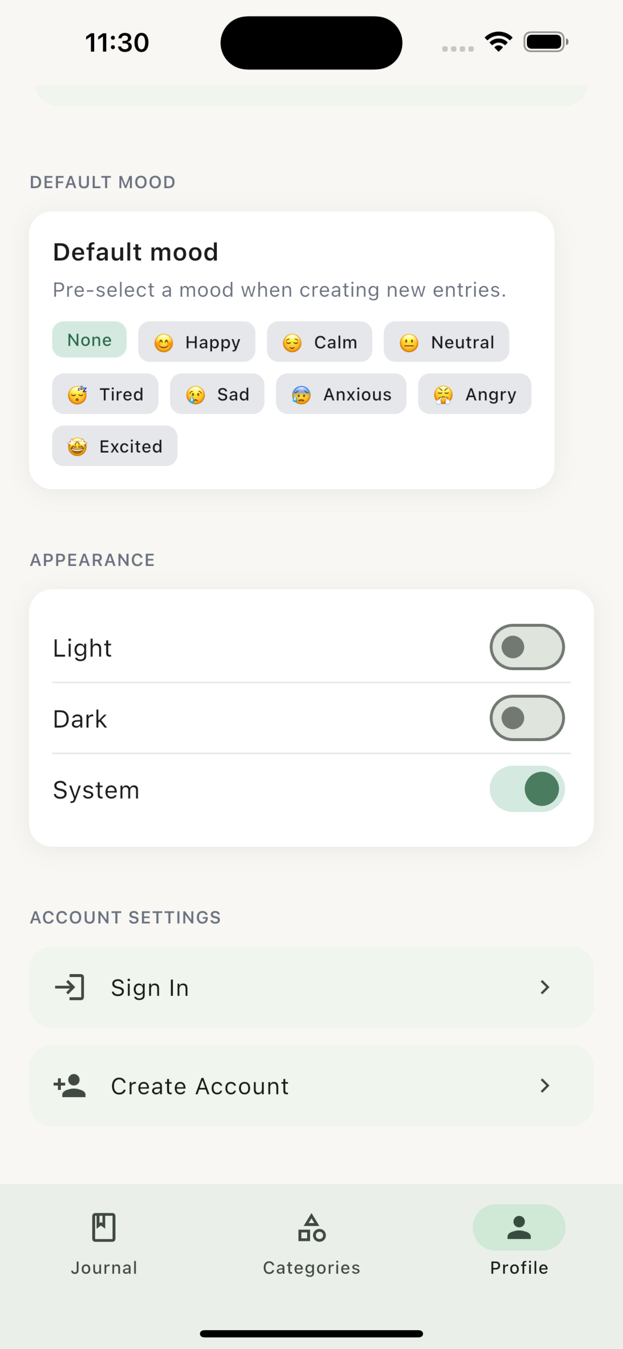Open the Journal bookmark icon
Viewport: 623px width, 1349px height.
pyautogui.click(x=103, y=1227)
